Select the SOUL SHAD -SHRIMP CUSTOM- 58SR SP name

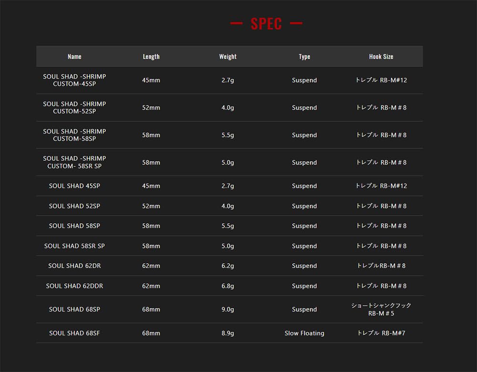tap(74, 162)
